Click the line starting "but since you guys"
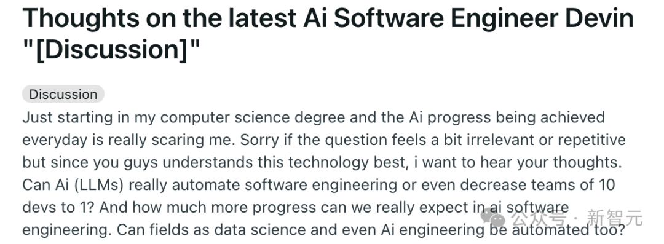Viewport: 664px width, 244px height. click(322, 163)
